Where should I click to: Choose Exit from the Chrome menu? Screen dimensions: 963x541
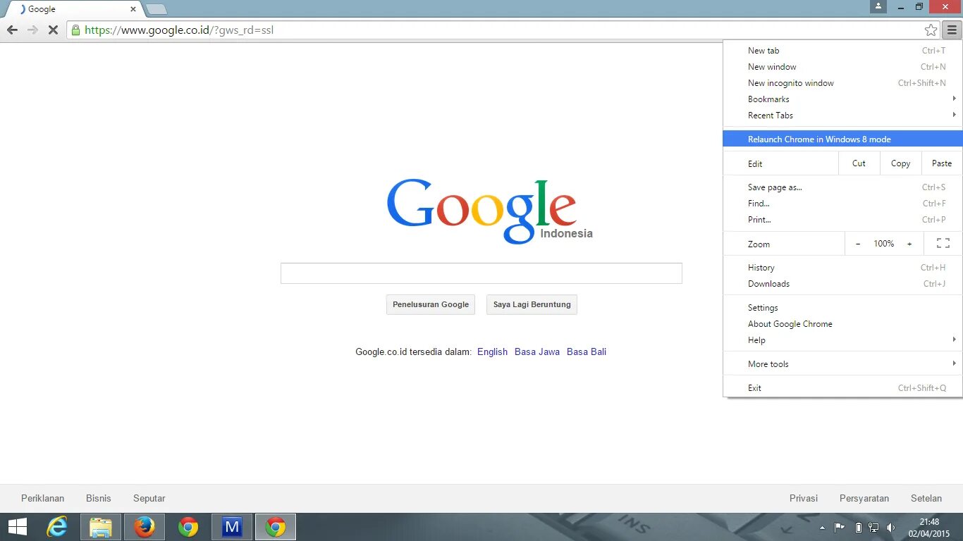tap(843, 388)
